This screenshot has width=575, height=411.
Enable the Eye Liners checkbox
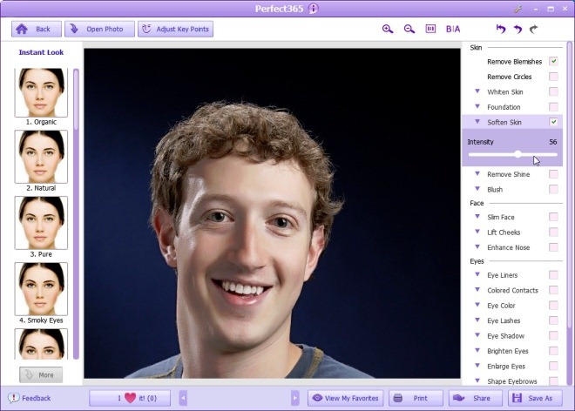[553, 274]
